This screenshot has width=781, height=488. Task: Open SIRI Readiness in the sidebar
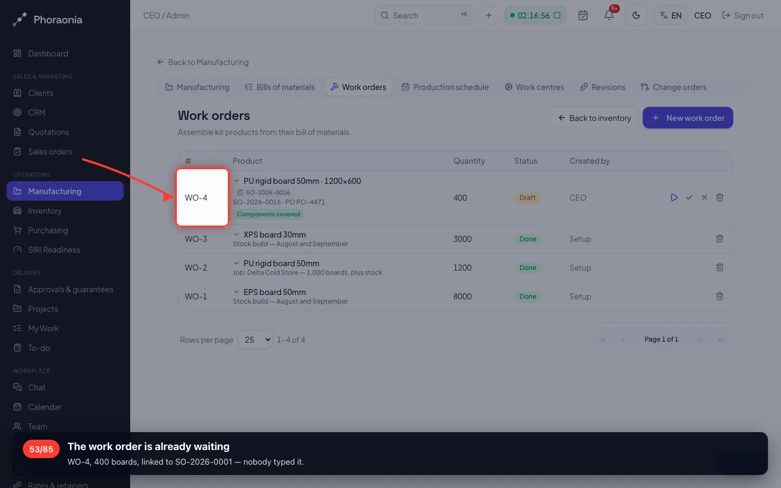tap(65, 249)
